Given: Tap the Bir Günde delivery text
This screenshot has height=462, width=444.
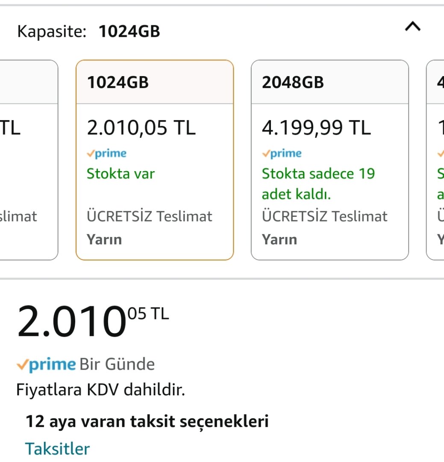Looking at the screenshot, I should 117,365.
